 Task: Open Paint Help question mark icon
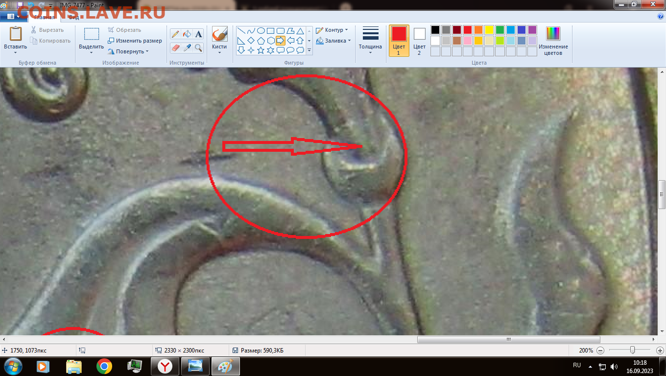click(x=661, y=16)
